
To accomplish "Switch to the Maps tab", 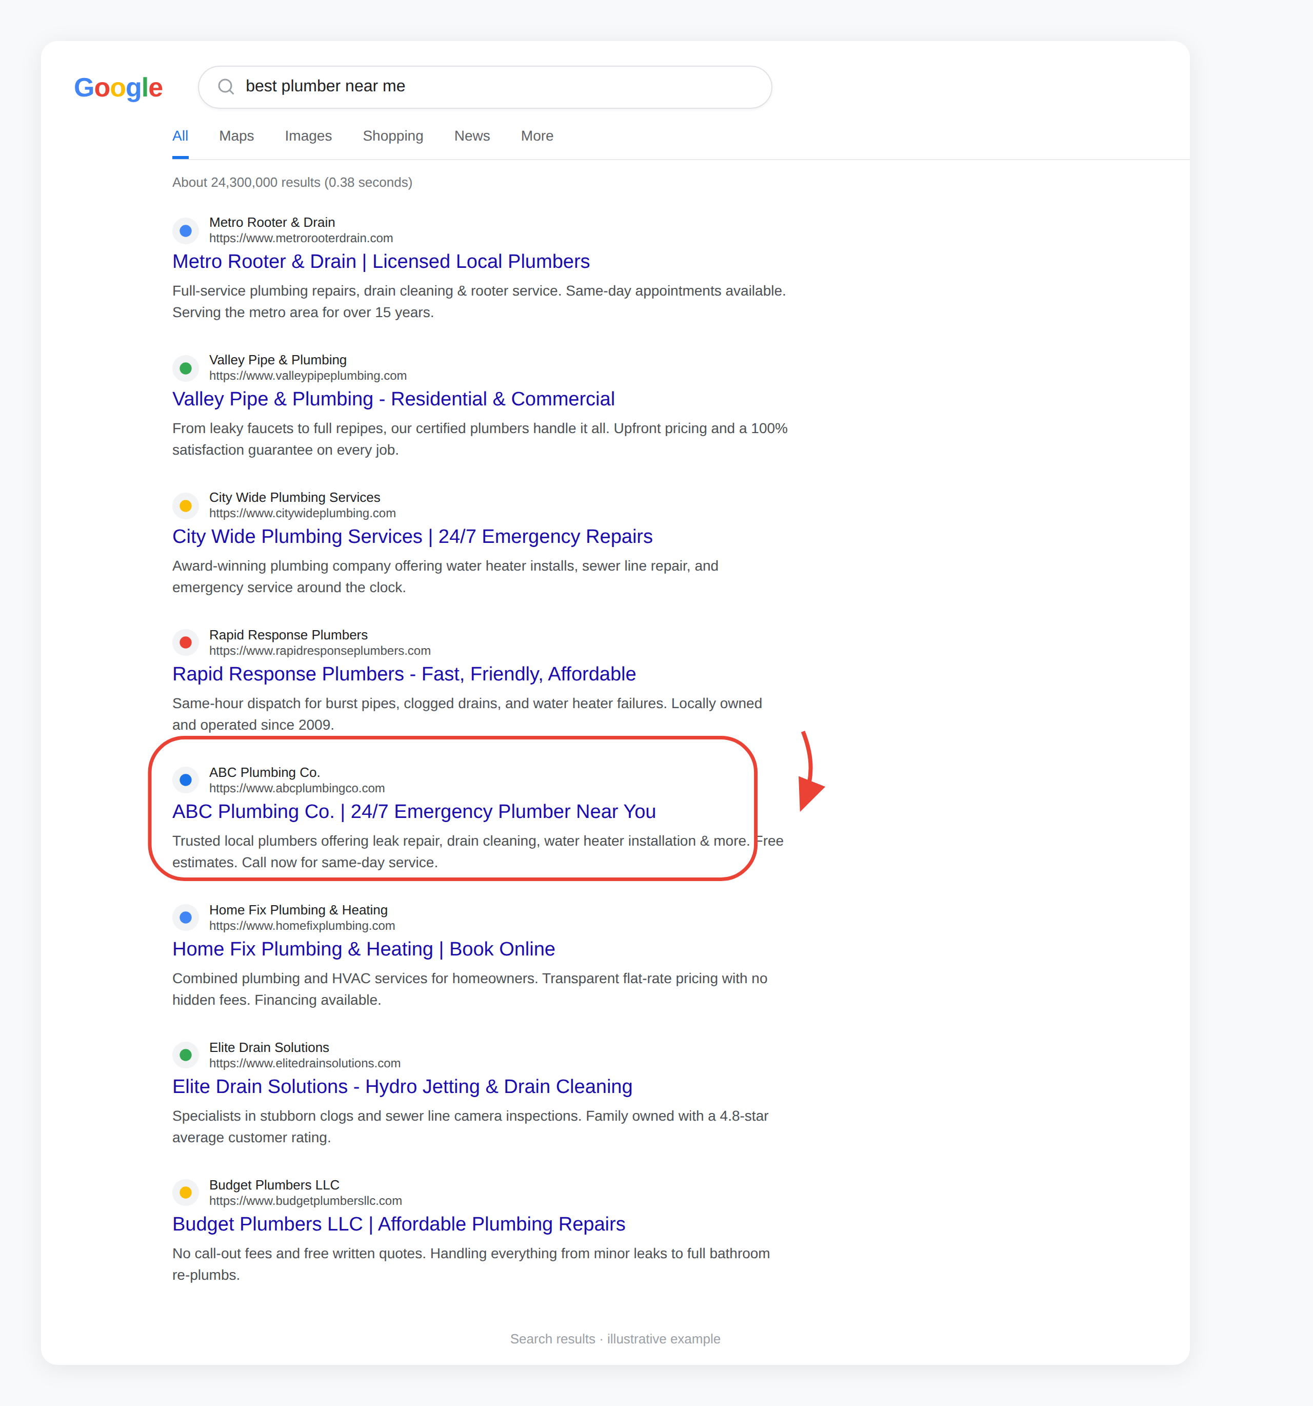I will [236, 136].
